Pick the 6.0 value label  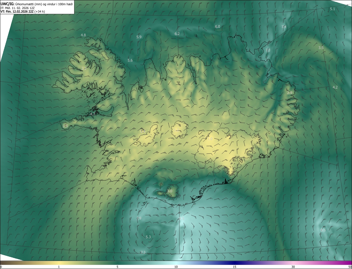click(218, 26)
